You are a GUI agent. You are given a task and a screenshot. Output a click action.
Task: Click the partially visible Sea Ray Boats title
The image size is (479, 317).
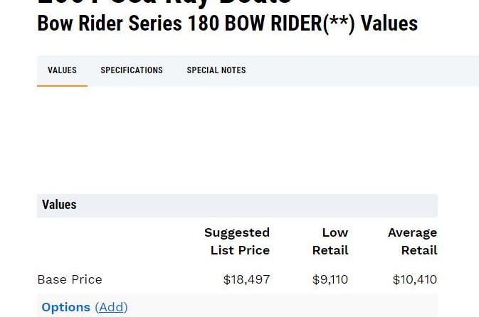164,3
